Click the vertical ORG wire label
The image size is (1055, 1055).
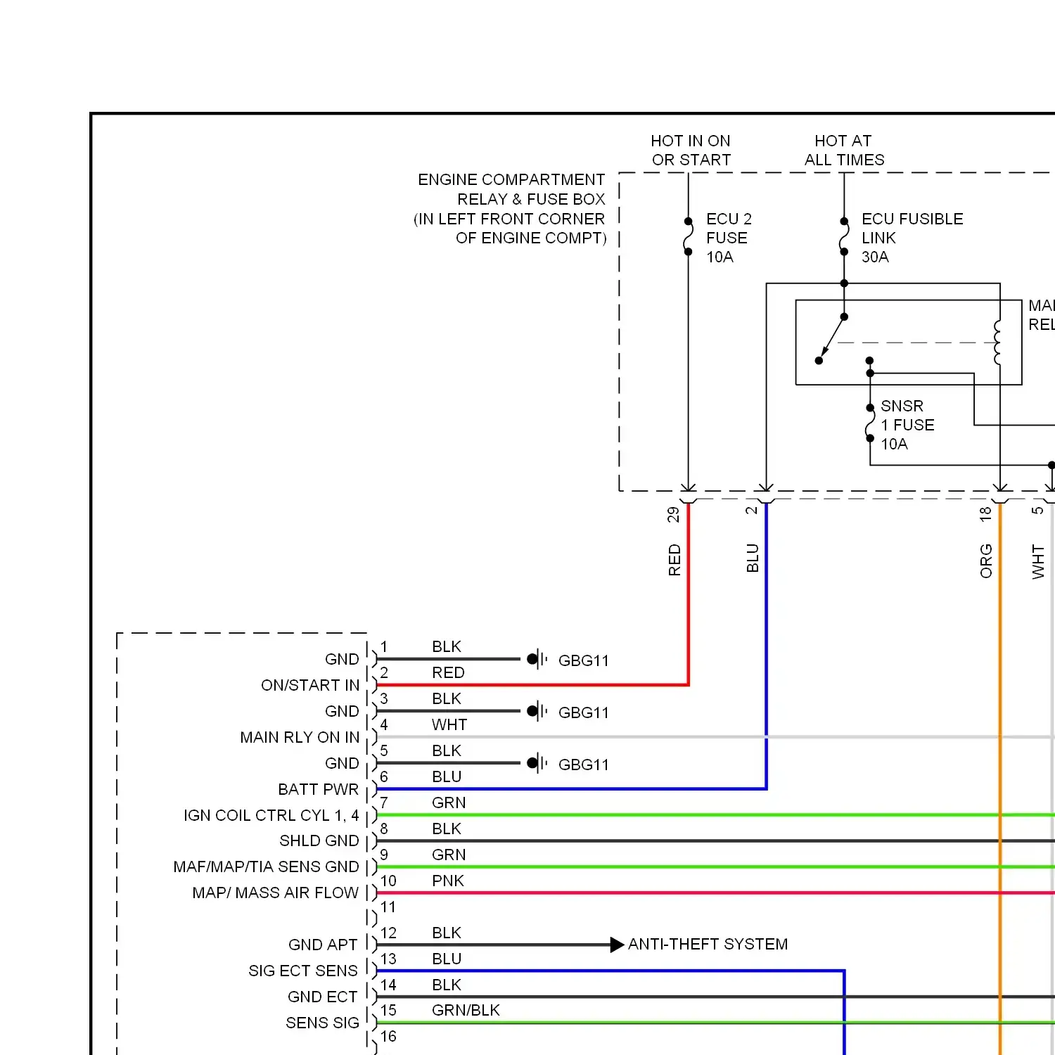point(986,561)
